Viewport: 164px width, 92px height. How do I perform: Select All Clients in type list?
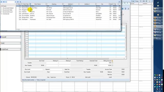click(4, 6)
